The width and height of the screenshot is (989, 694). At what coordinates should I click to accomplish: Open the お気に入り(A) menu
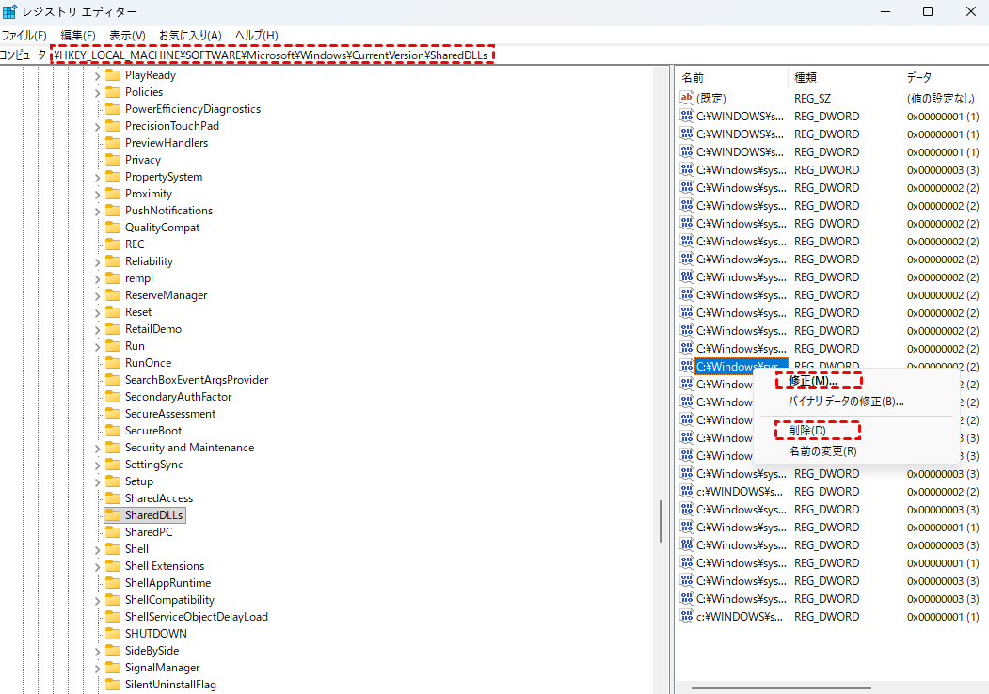point(189,36)
